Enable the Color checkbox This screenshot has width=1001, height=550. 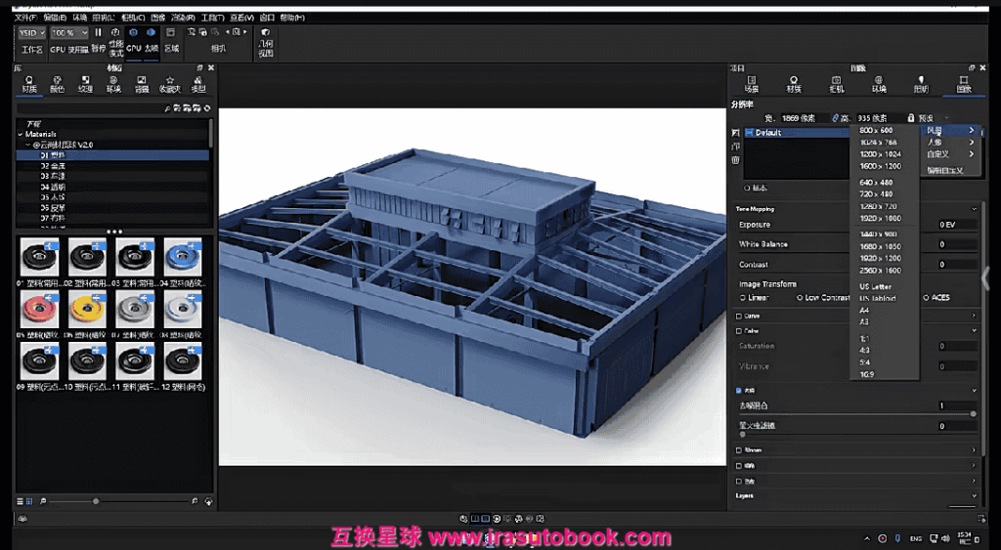(739, 331)
